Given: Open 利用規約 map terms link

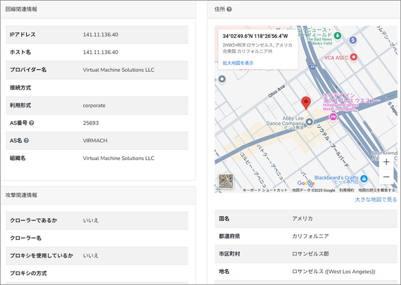Looking at the screenshot, I should (x=346, y=190).
